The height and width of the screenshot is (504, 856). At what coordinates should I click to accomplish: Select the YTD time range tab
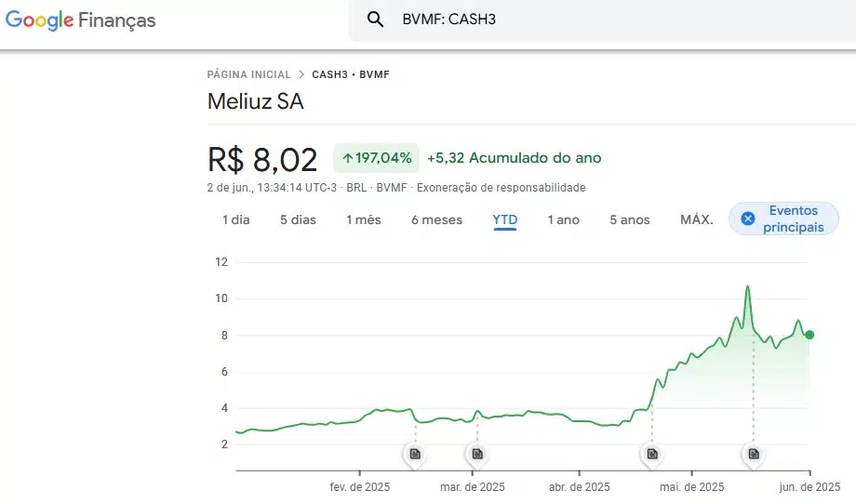pos(505,219)
